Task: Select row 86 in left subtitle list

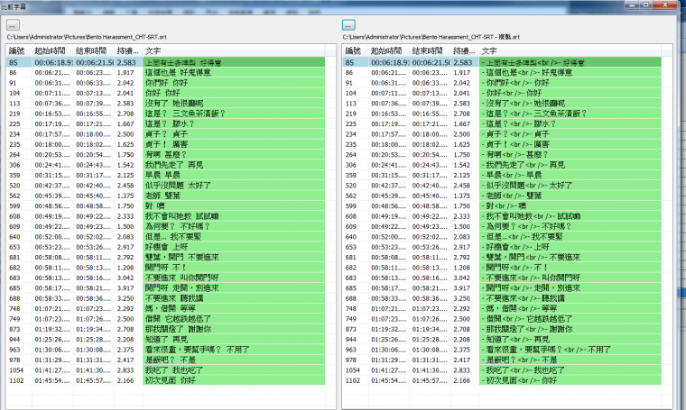Action: [165, 72]
